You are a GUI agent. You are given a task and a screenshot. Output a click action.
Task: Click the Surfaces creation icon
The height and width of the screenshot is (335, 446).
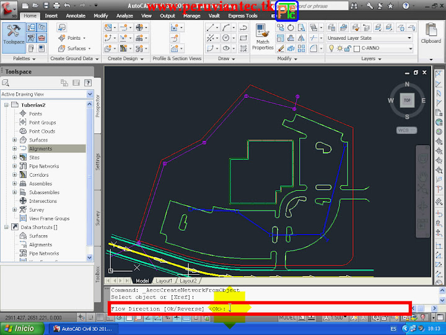coord(62,48)
